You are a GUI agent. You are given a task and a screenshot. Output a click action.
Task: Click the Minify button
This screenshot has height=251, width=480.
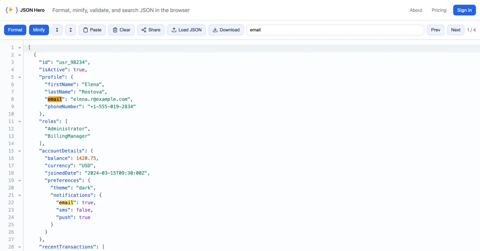click(39, 30)
